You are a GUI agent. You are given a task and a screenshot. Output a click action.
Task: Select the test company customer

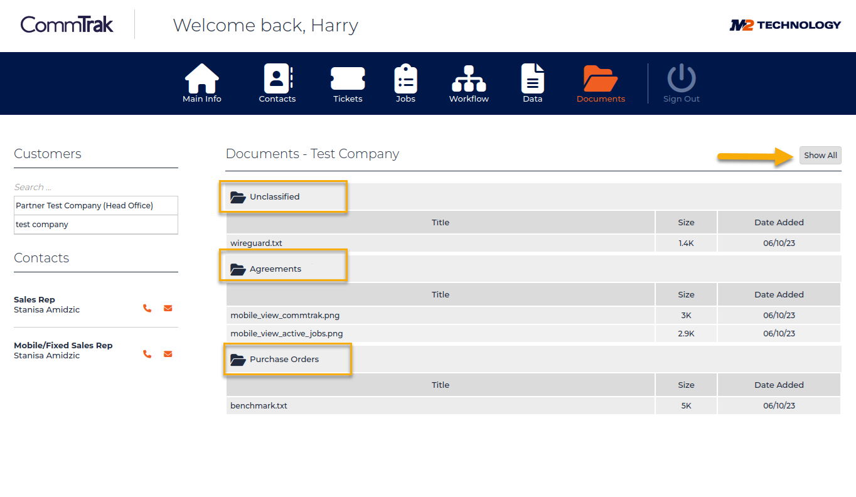[96, 224]
